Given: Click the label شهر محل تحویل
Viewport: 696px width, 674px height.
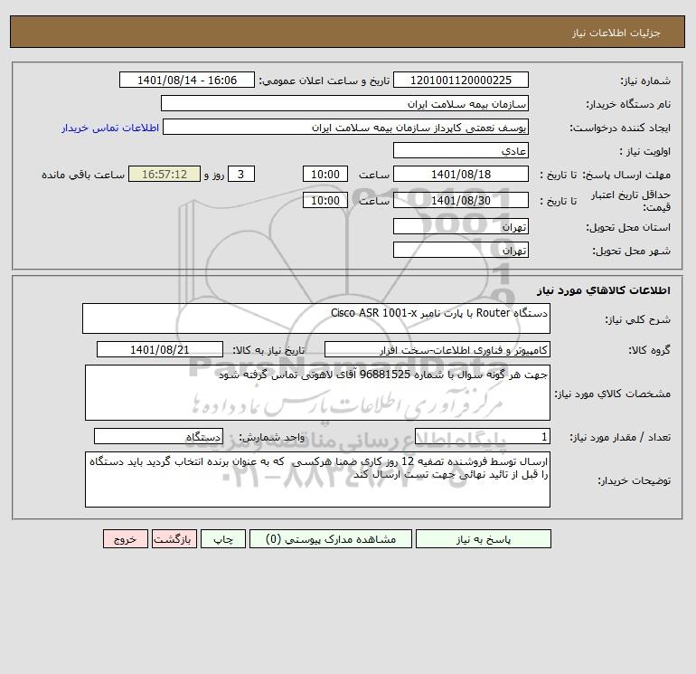Looking at the screenshot, I should pos(632,251).
